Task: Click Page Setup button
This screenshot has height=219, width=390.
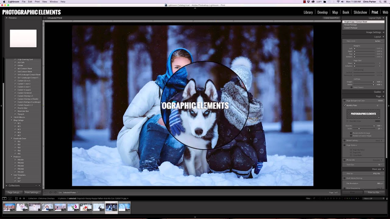Action: click(14, 193)
